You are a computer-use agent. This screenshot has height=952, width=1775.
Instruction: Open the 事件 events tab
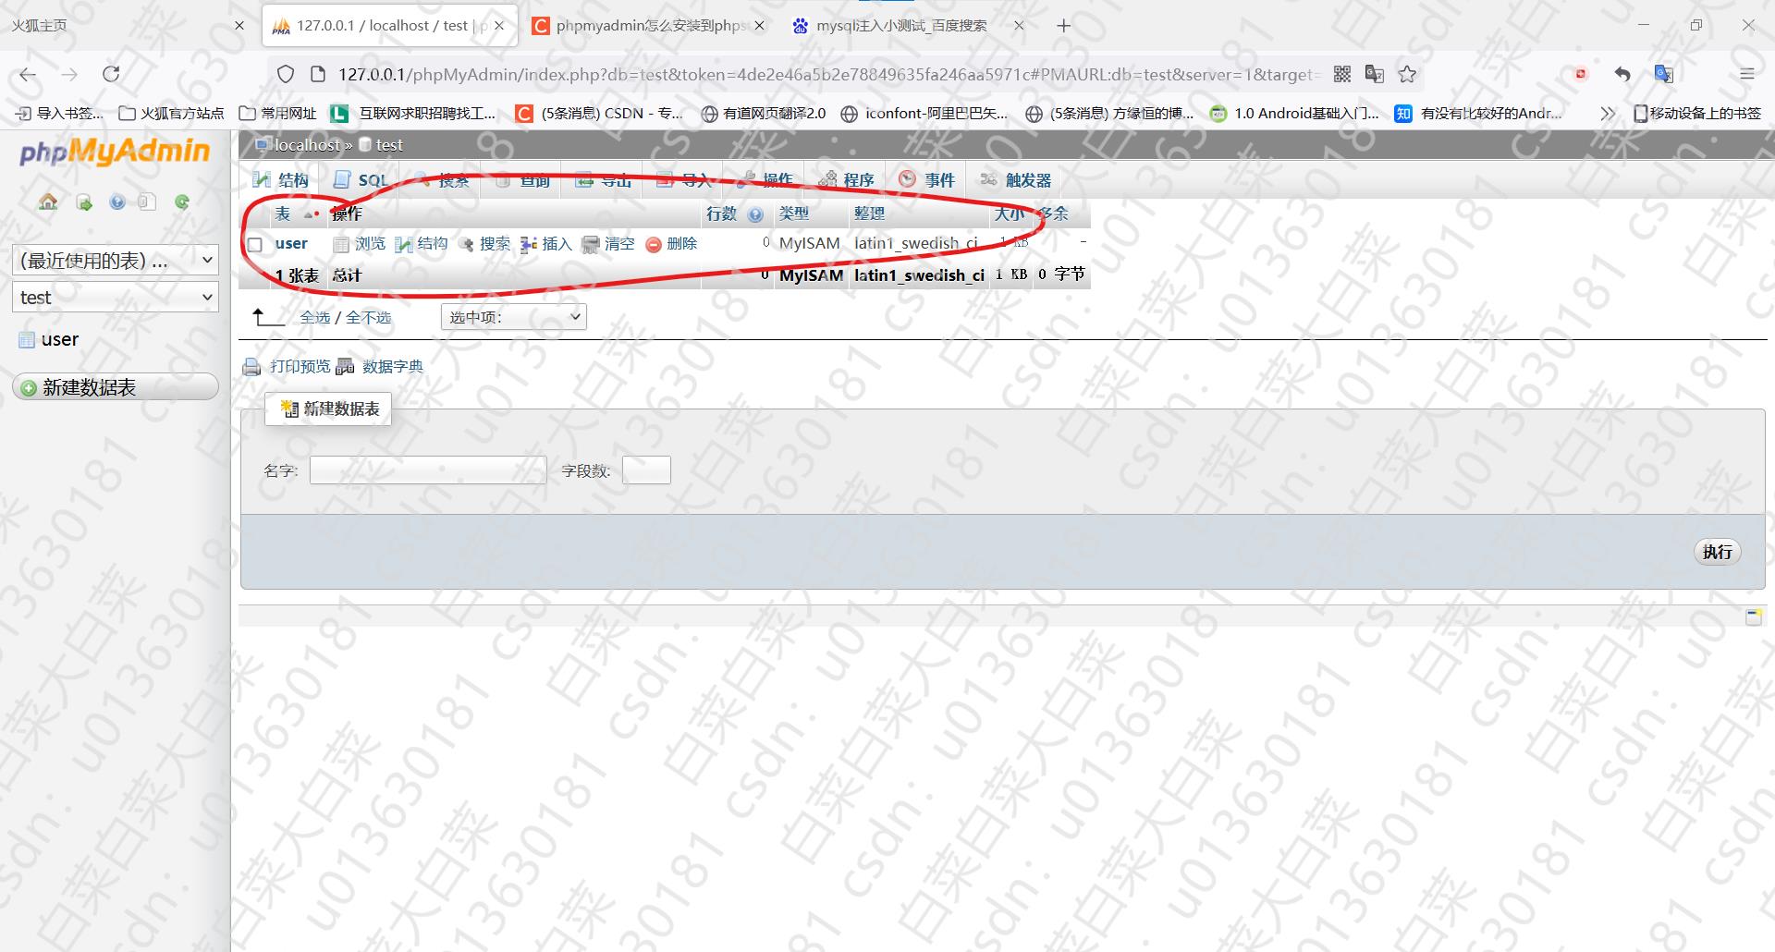927,180
